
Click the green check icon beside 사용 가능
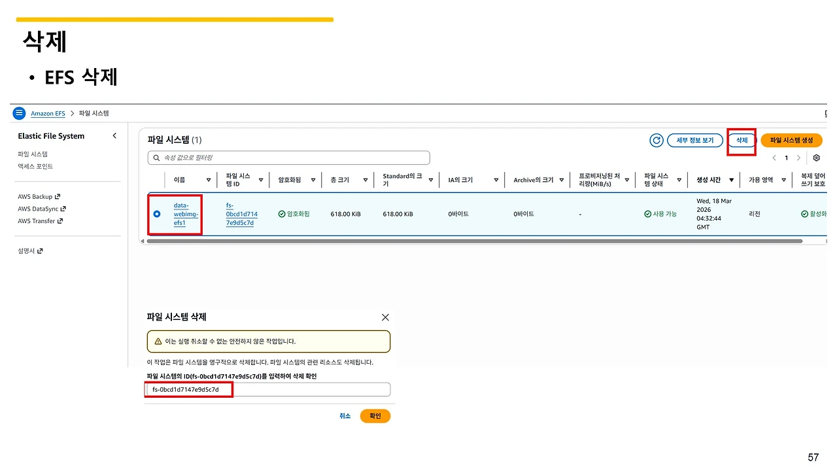(647, 214)
